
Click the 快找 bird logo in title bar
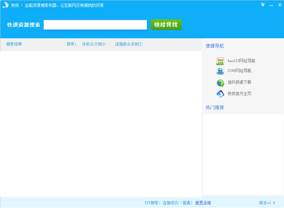[6, 5]
